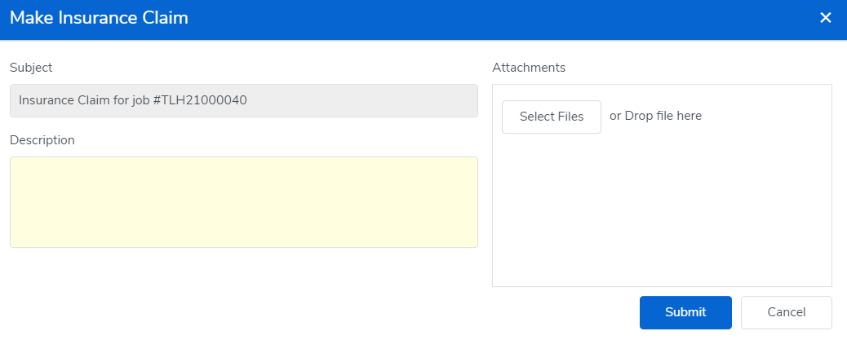Click the Subject label
The image size is (847, 344).
click(x=31, y=68)
